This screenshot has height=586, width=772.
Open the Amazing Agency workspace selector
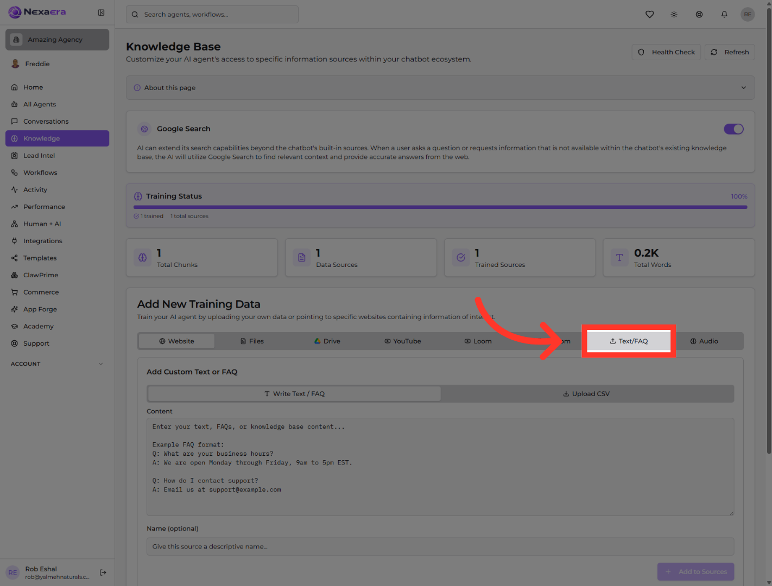(x=57, y=40)
